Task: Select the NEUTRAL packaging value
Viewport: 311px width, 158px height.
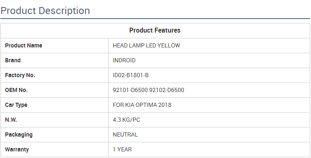Action: click(125, 134)
